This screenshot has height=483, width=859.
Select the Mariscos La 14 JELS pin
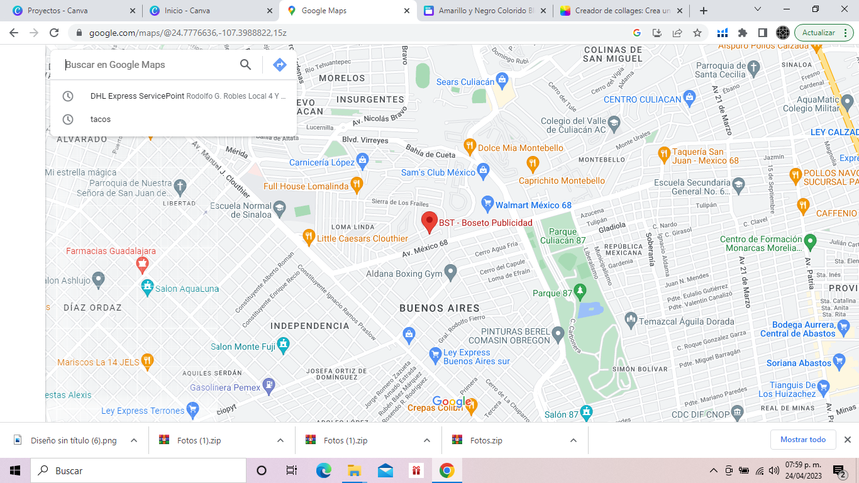coord(147,360)
